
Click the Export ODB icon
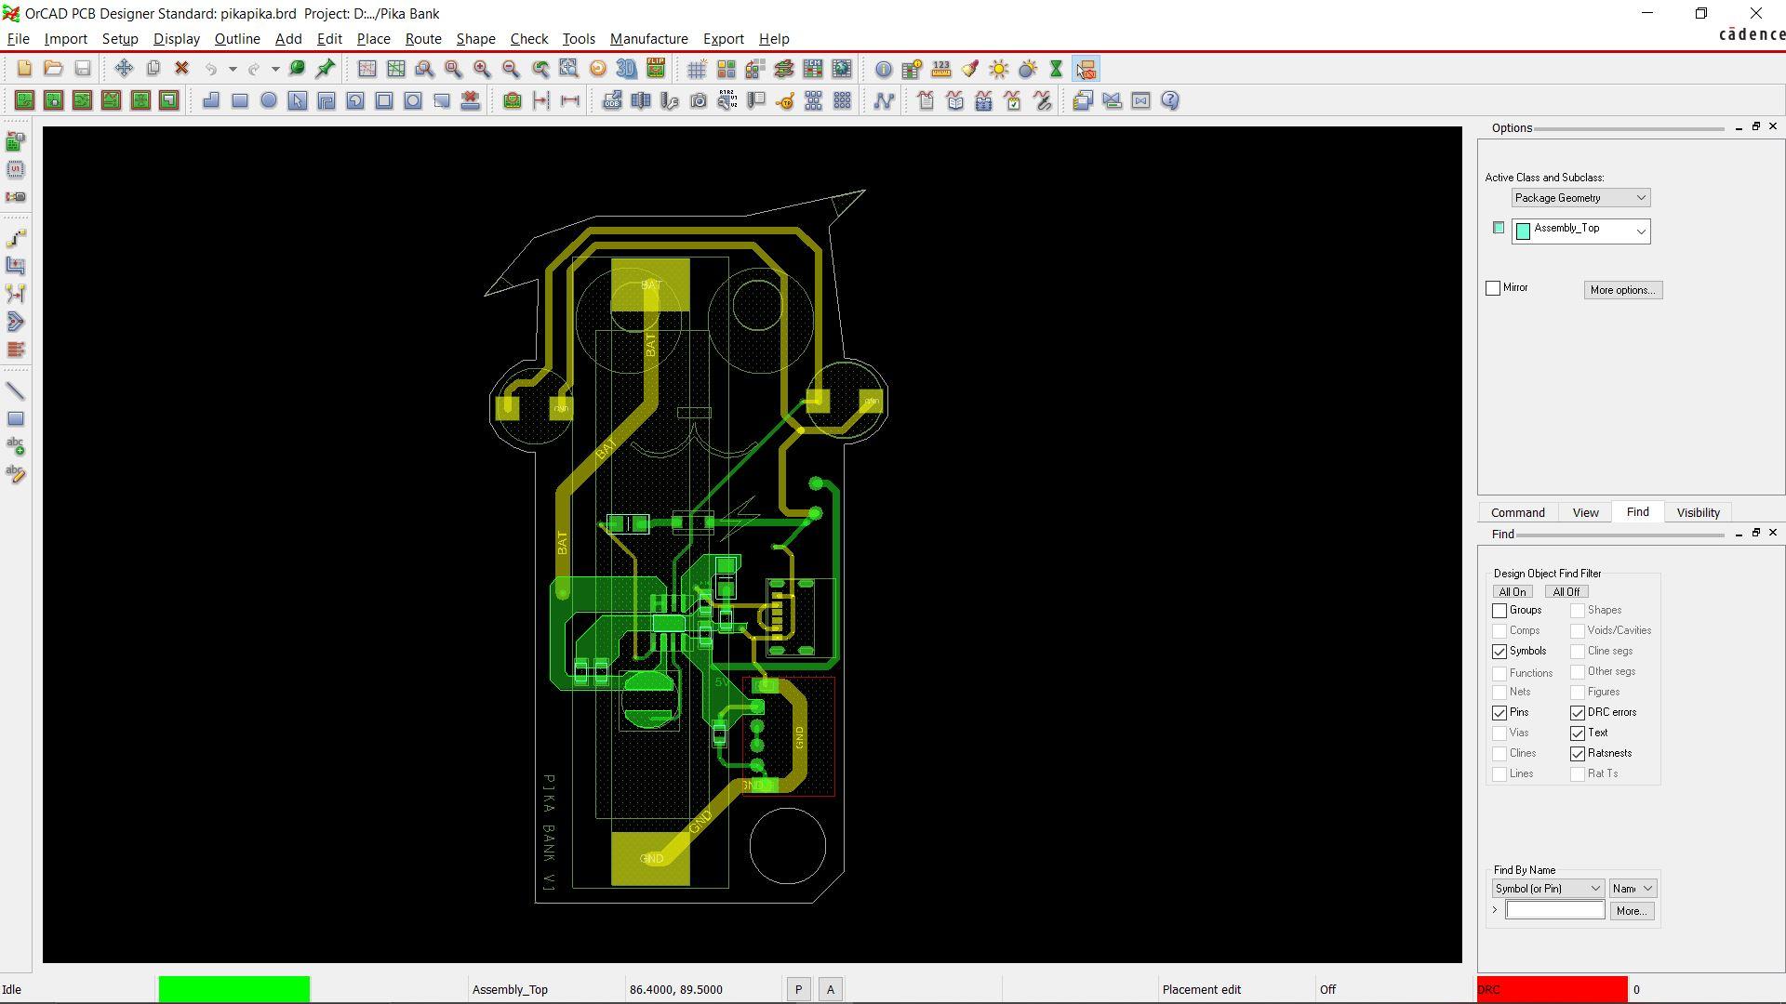pos(611,100)
